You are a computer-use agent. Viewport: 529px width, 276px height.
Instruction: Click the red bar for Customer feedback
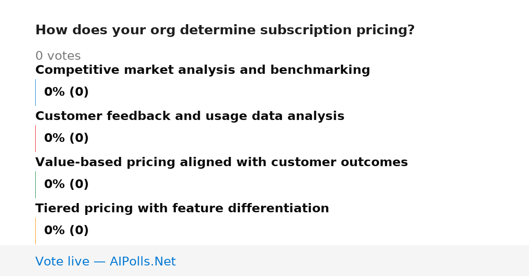tap(35, 138)
